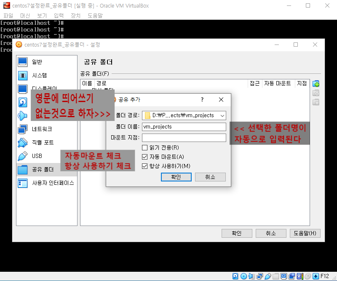Open the 입력 menu

point(59,16)
